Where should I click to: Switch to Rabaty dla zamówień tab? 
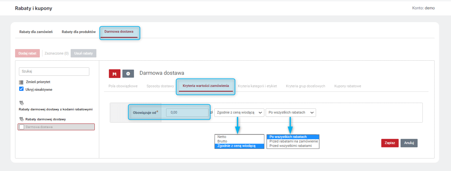(36, 32)
